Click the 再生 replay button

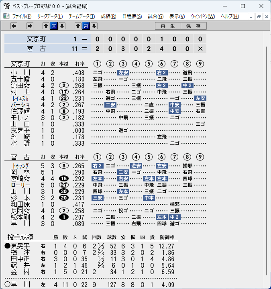coord(168,26)
